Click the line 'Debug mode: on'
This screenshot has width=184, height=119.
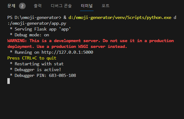(32, 35)
